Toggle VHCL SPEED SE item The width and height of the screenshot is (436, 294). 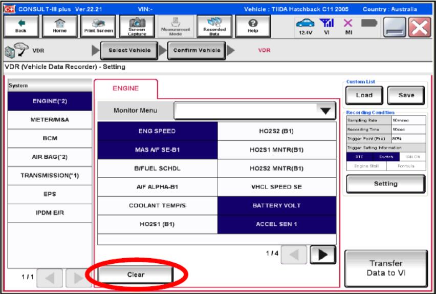(277, 187)
